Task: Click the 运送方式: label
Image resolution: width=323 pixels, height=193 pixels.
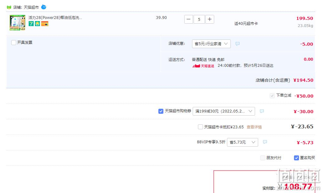Action: 177,60
